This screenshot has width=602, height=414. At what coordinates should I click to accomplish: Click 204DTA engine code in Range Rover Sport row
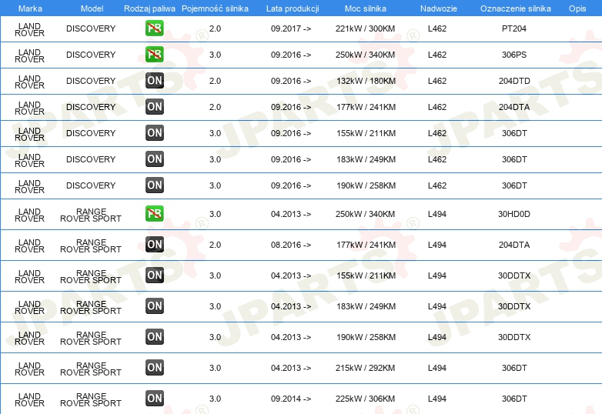[x=514, y=245]
